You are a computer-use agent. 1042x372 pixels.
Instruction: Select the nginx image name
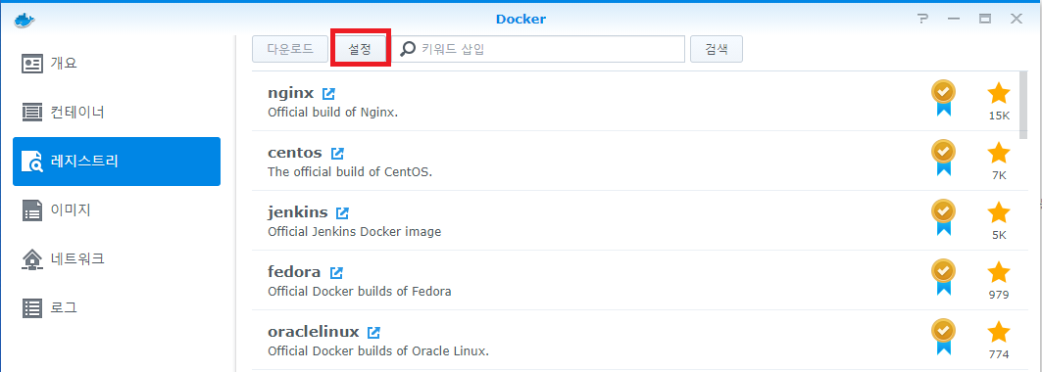(290, 94)
